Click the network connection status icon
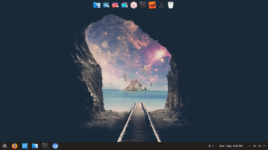Screen dimensions: 268x150 [x=249, y=146]
